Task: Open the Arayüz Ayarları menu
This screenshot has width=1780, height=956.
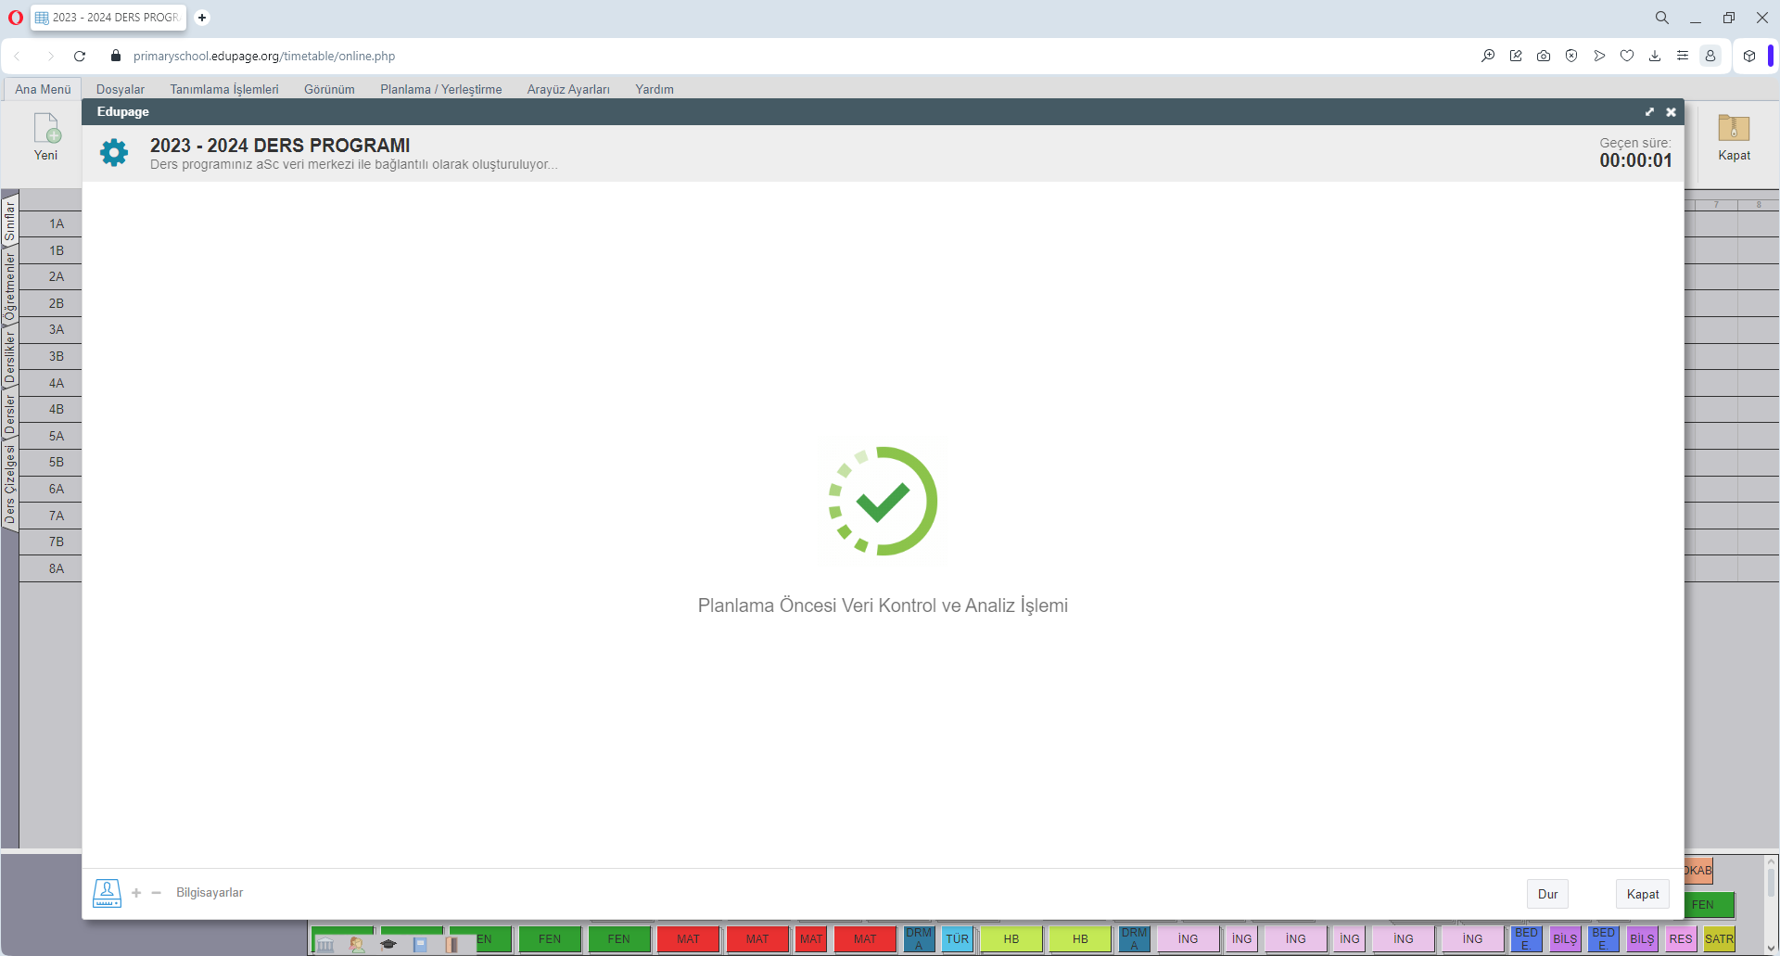Action: [x=568, y=89]
